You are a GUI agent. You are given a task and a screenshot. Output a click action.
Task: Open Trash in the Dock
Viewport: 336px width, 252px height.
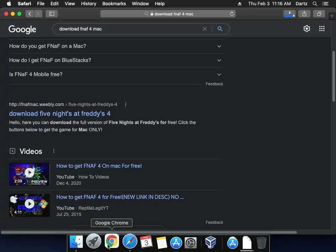click(261, 242)
